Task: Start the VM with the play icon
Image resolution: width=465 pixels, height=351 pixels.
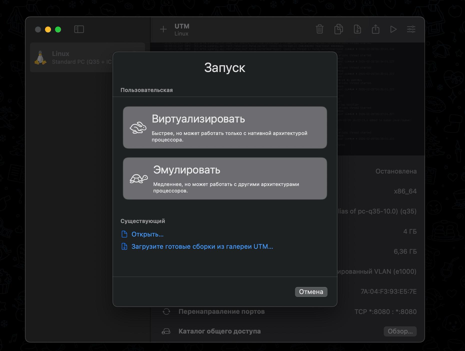Action: click(x=393, y=29)
